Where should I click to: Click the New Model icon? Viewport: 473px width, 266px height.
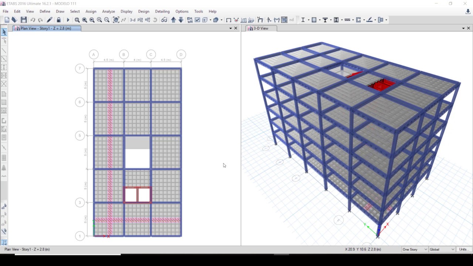(7, 20)
